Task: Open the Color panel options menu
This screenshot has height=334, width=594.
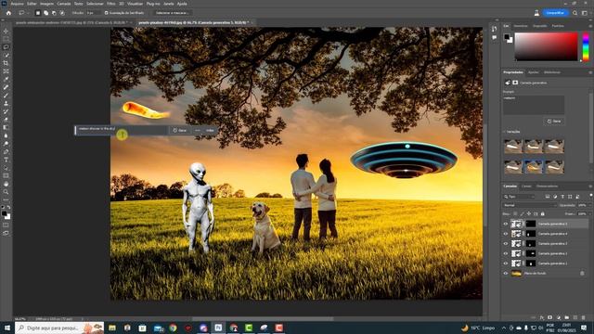Action: tap(590, 26)
